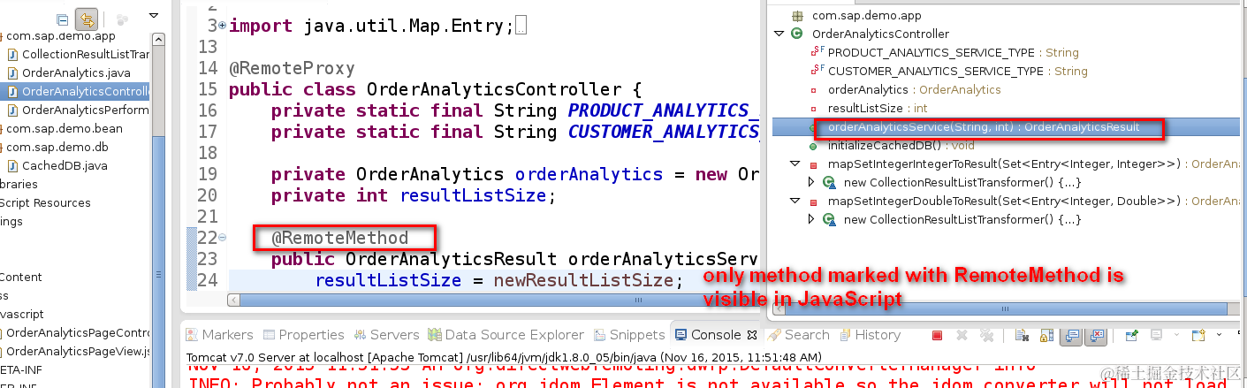Close the Console tab

tap(752, 335)
